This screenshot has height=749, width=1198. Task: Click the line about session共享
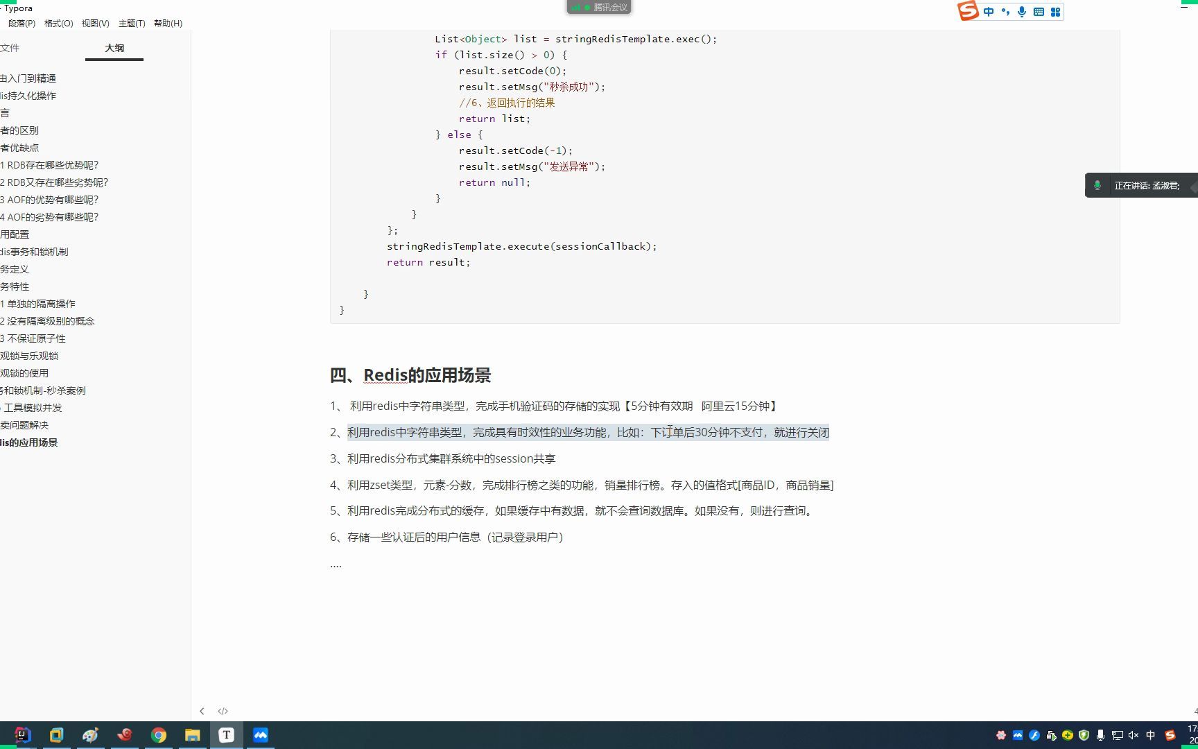443,459
